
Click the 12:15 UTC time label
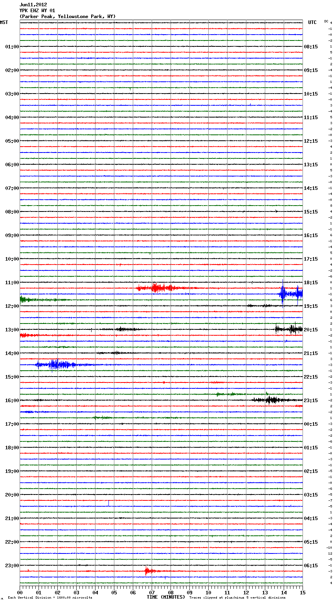click(311, 141)
